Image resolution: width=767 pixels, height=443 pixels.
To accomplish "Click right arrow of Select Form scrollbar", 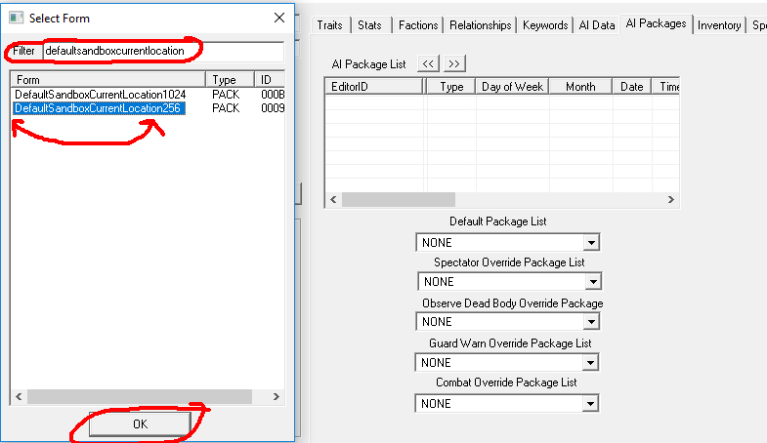I will click(x=277, y=396).
